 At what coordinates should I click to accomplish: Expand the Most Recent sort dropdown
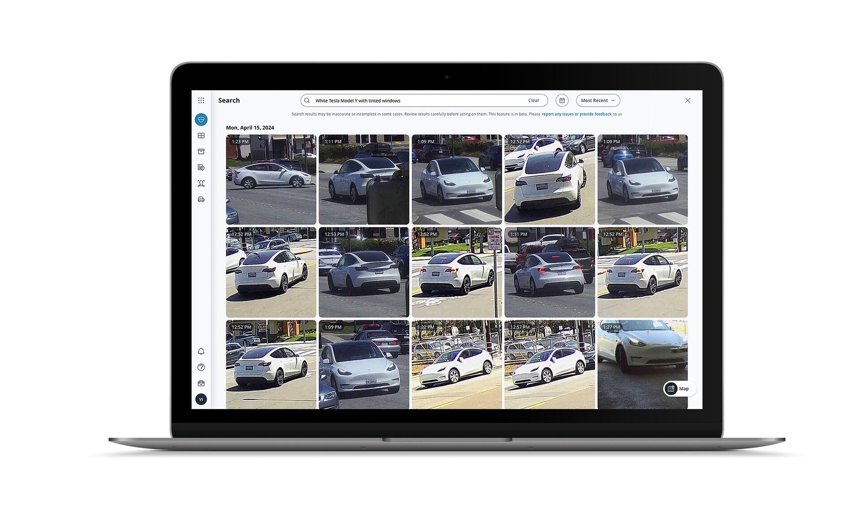(598, 100)
